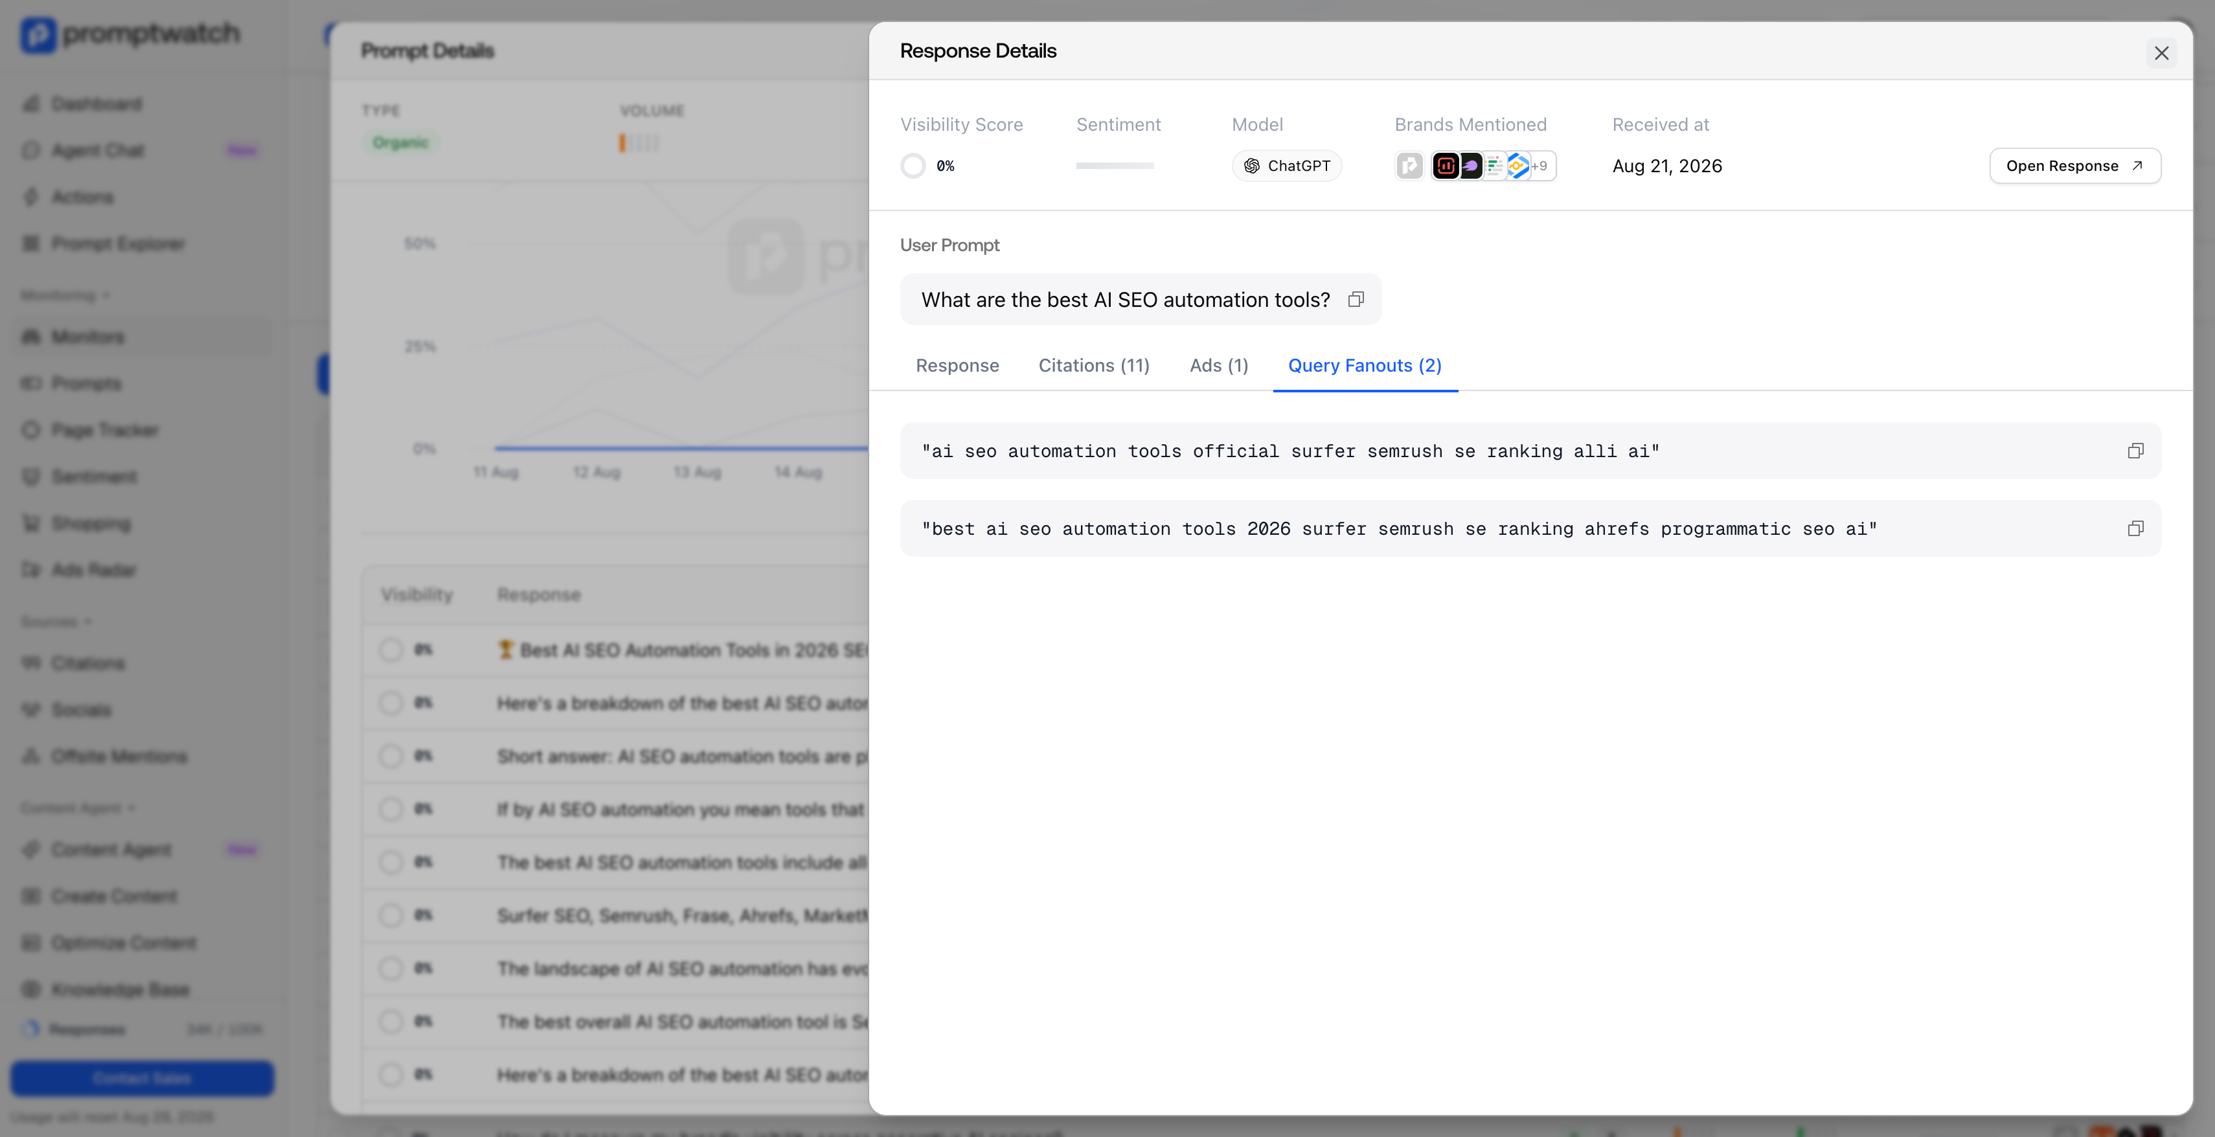Click the Actions icon in the sidebar
Image resolution: width=2215 pixels, height=1137 pixels.
[31, 197]
